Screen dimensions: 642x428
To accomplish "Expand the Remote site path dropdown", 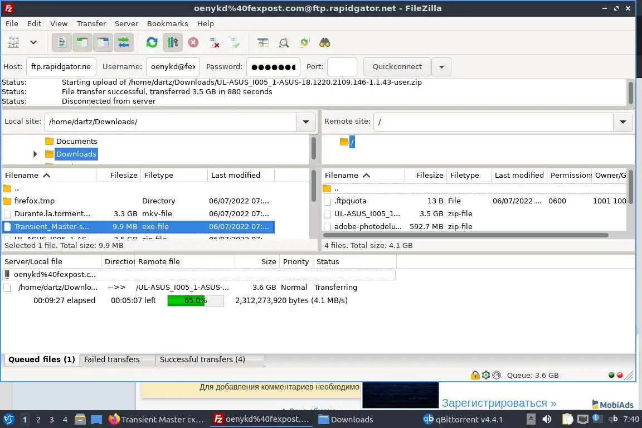I will click(x=622, y=121).
